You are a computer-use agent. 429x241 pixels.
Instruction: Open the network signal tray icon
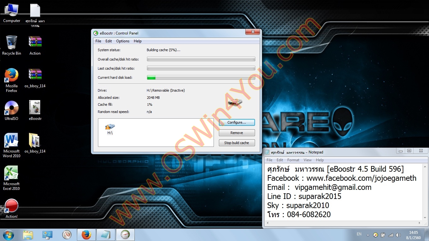(391, 235)
